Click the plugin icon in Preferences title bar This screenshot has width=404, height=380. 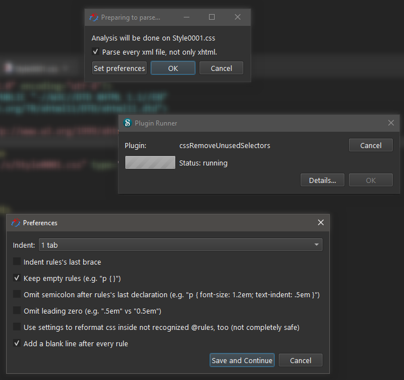16,223
